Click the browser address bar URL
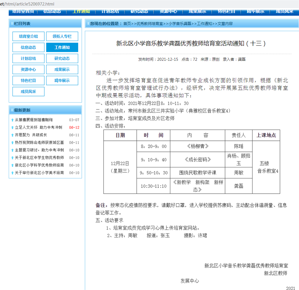 [x=27, y=4]
